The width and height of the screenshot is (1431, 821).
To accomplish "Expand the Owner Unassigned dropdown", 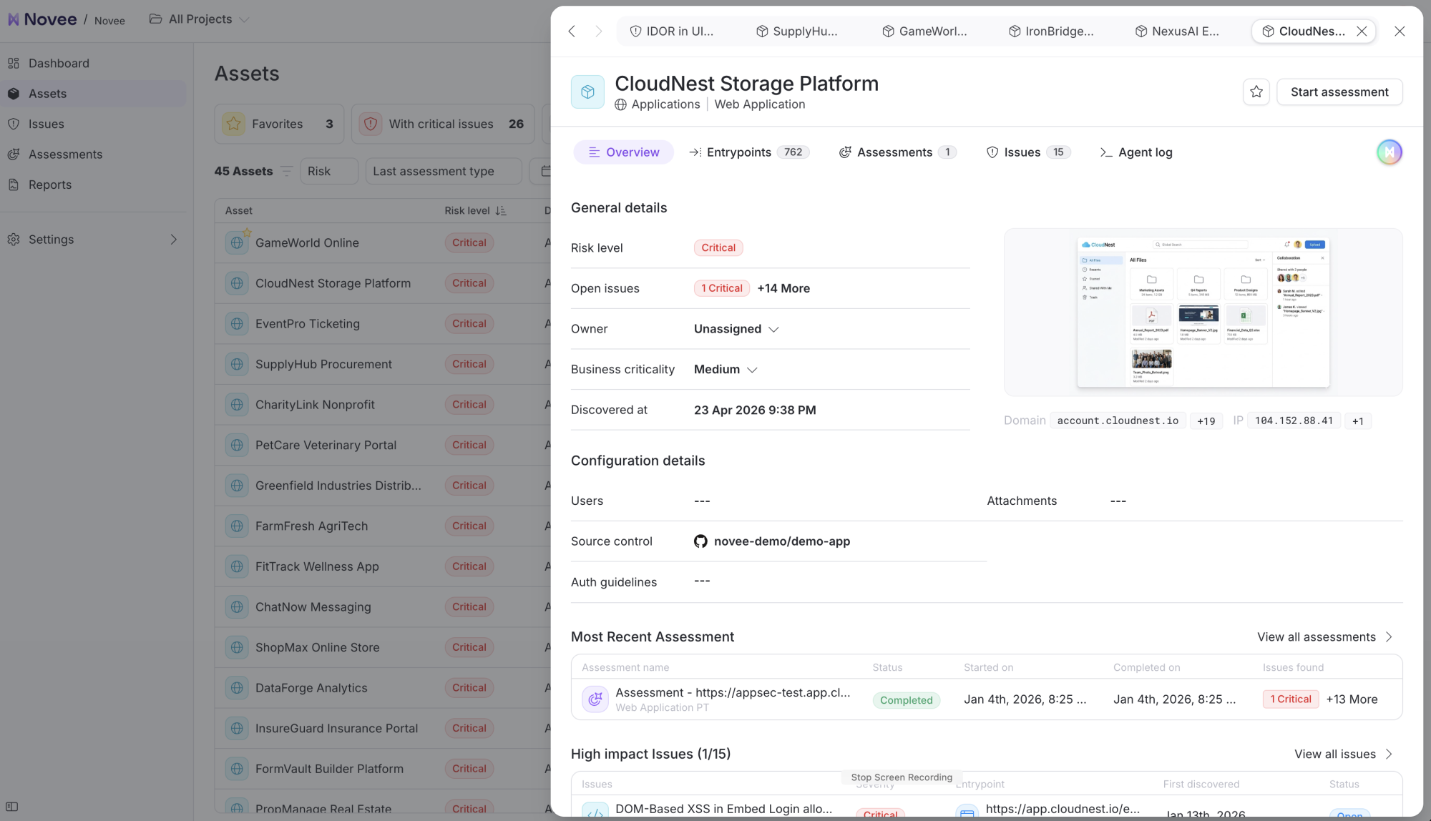I will pos(736,329).
